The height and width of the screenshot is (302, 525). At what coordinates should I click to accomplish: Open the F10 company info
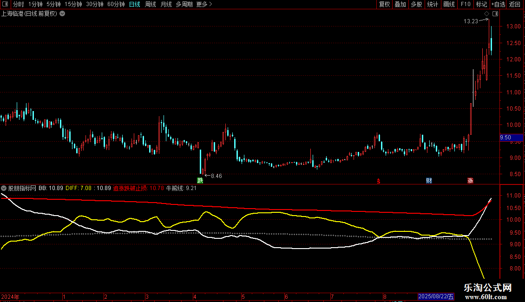point(466,4)
